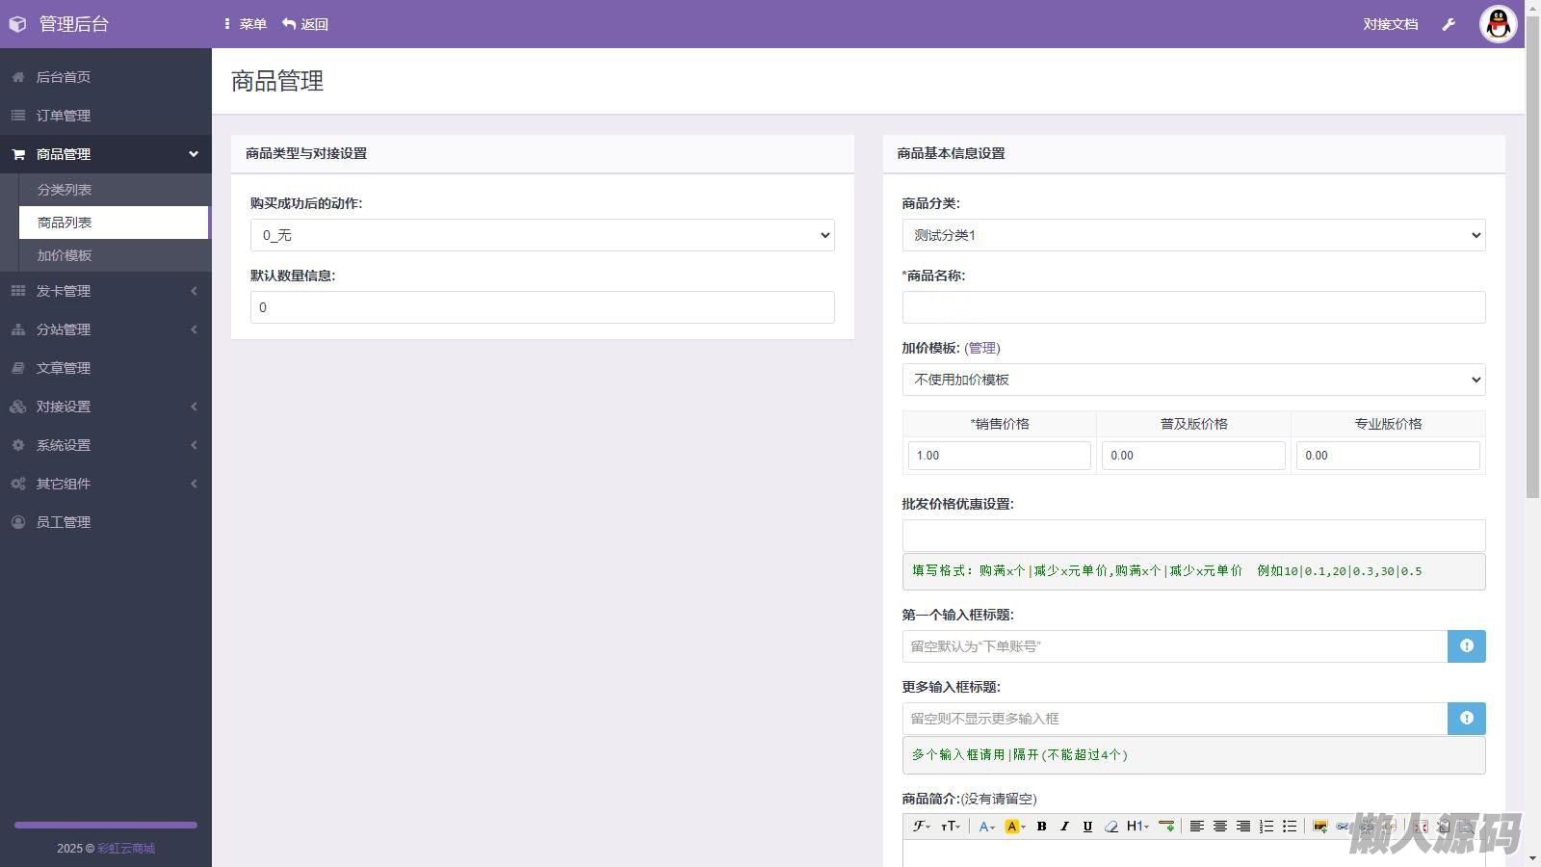Click the insert image icon
1541x867 pixels.
(x=1319, y=827)
